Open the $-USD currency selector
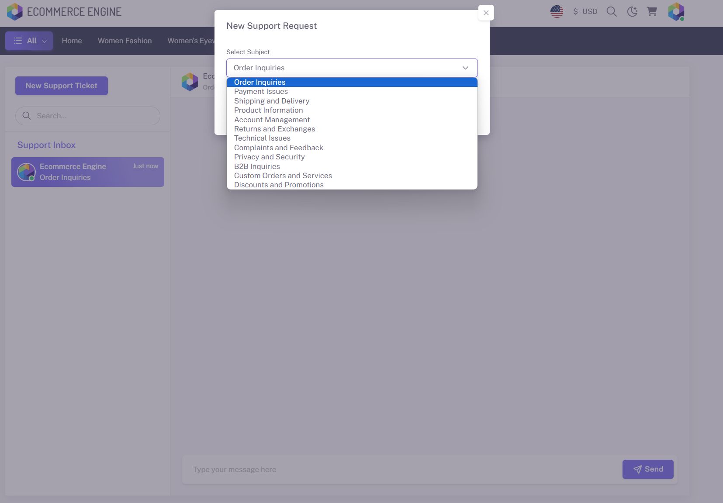Screen dimensions: 723x503 585,12
